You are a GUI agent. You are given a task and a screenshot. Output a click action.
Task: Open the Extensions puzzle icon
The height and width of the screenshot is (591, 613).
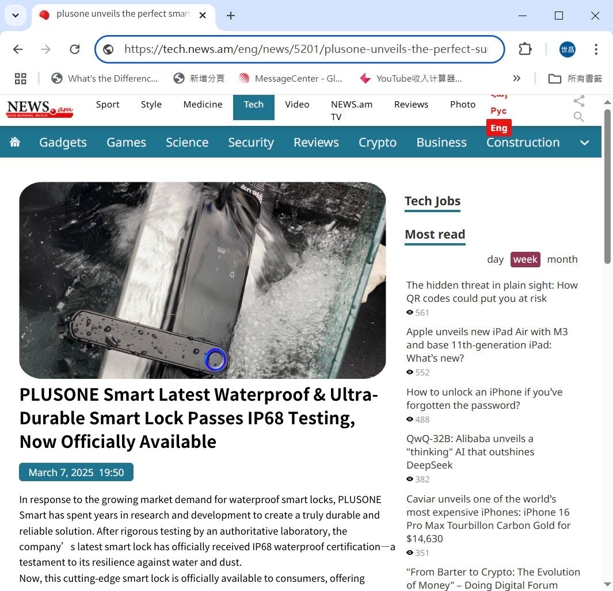tap(525, 49)
